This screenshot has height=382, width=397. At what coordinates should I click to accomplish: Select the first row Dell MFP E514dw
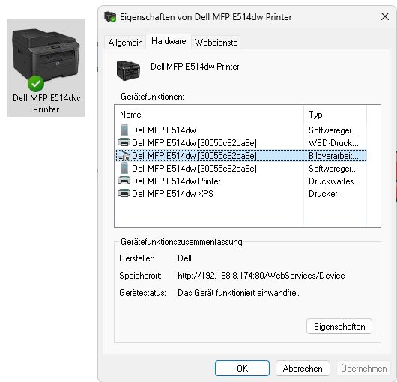point(164,130)
